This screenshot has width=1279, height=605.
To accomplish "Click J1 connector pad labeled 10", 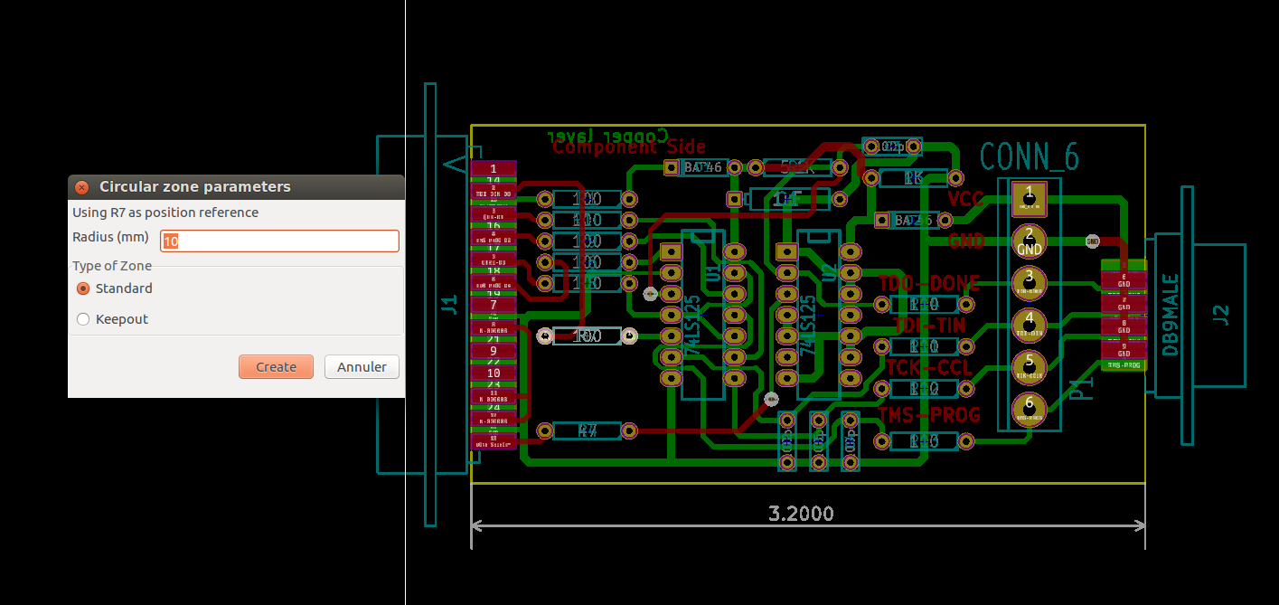I will tap(494, 373).
